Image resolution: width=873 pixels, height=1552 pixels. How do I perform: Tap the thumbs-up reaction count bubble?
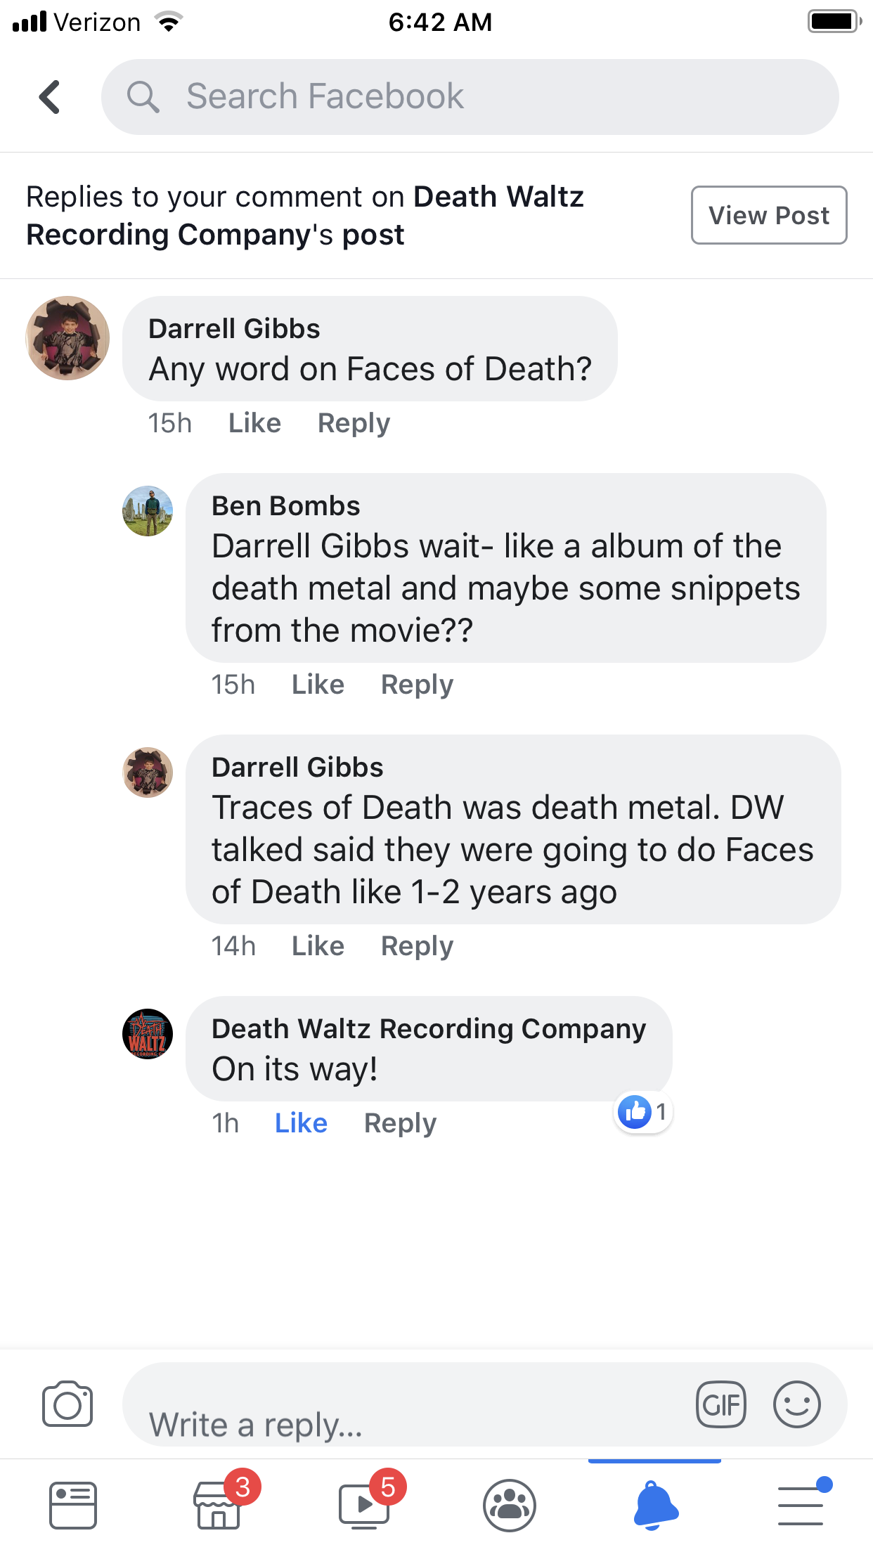click(x=643, y=1112)
